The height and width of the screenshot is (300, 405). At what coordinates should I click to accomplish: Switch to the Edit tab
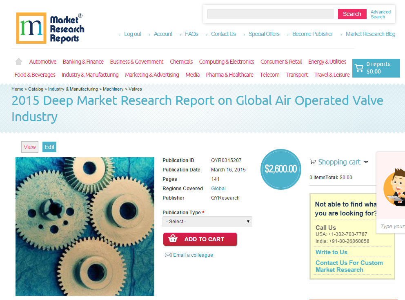(x=49, y=147)
